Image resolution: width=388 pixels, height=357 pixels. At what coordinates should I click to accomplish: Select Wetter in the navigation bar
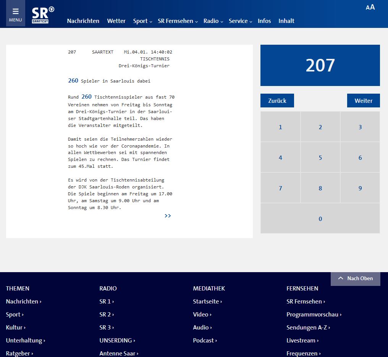(x=116, y=21)
